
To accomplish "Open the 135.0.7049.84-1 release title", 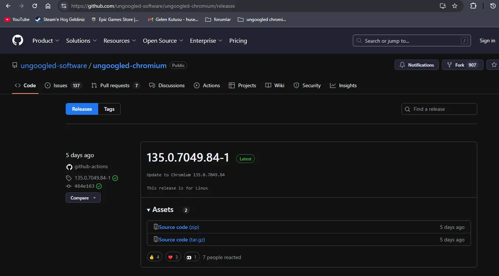I will coord(188,158).
